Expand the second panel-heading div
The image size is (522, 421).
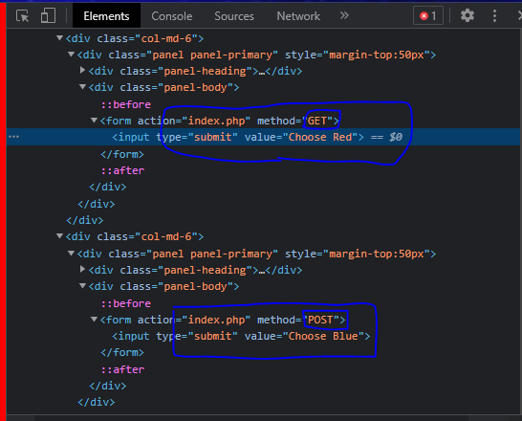[82, 269]
